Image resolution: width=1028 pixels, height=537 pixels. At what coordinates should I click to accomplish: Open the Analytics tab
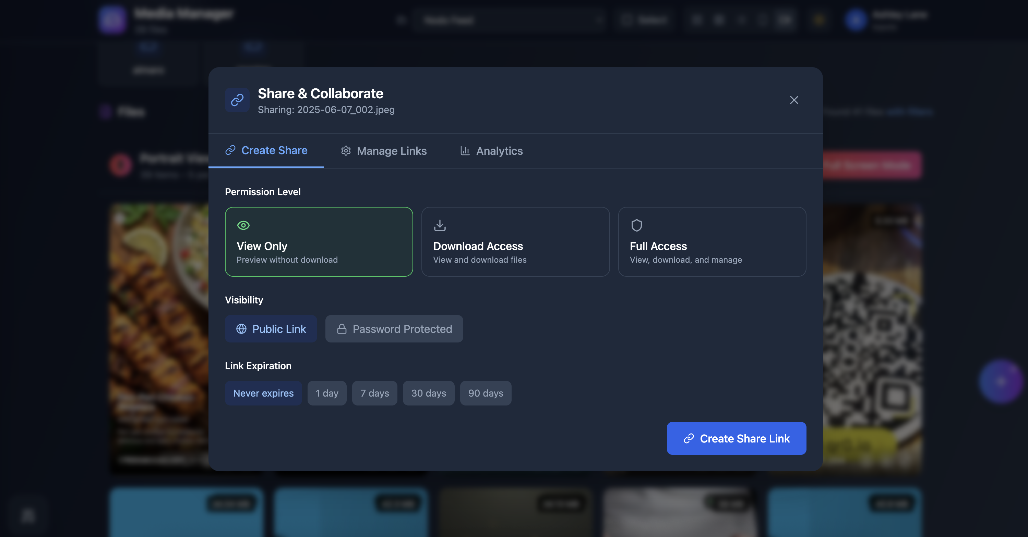tap(491, 151)
